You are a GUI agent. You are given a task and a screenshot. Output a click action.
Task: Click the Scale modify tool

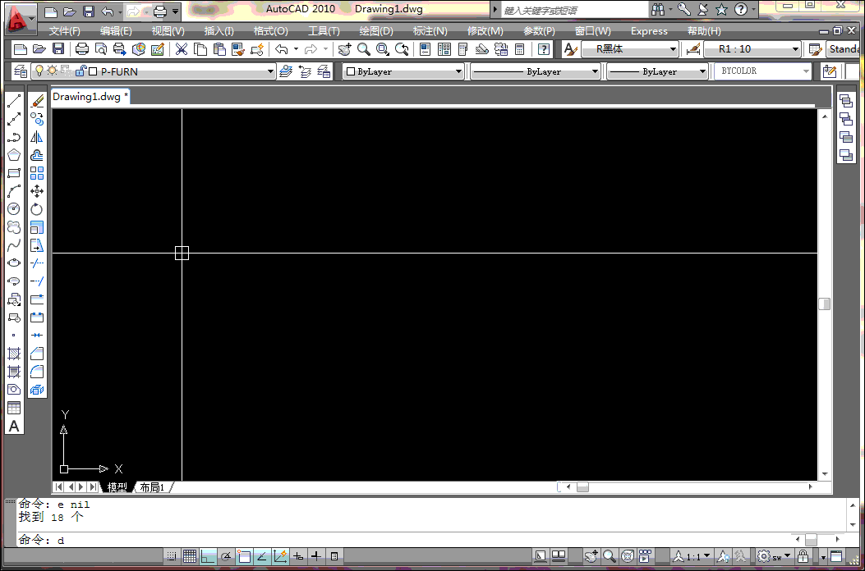pos(37,227)
